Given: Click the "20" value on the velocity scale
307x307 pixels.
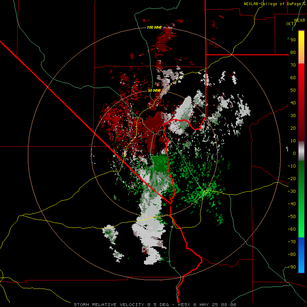Looking at the screenshot, I should (x=293, y=128).
